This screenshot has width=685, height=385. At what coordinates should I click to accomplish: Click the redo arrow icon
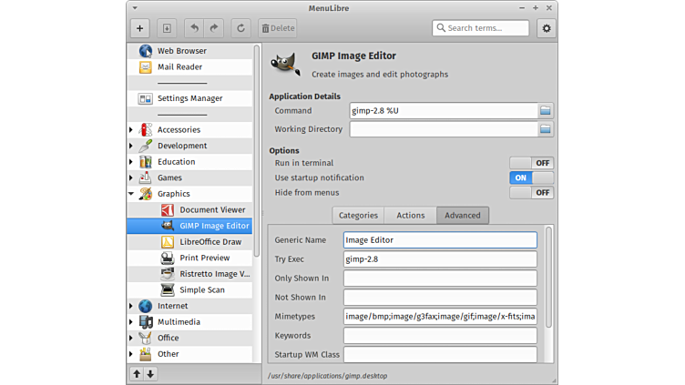tap(215, 28)
